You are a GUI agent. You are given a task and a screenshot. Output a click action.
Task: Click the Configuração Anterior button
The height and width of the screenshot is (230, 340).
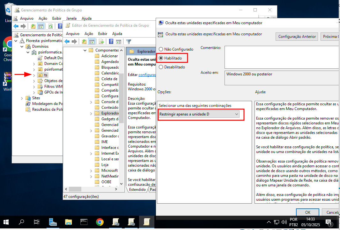point(297,37)
